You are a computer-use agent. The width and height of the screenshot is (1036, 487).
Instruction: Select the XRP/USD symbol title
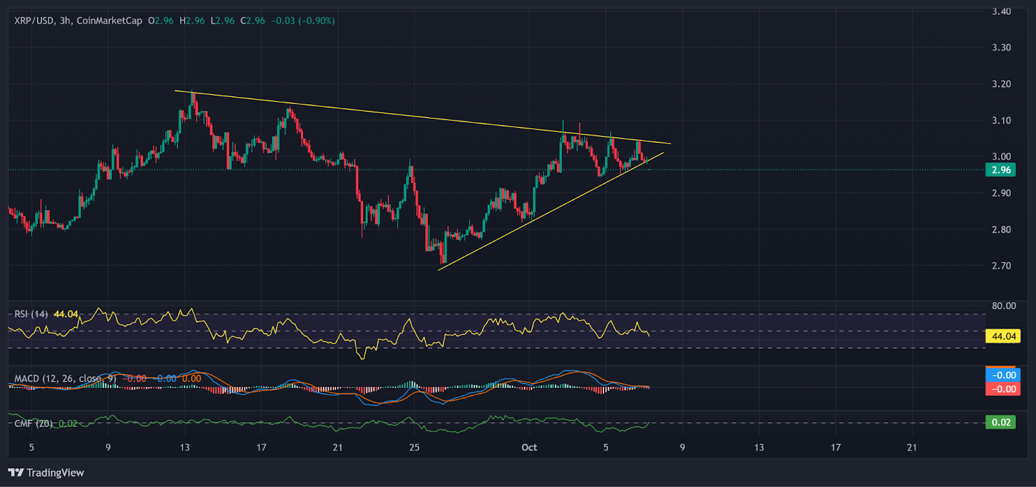pyautogui.click(x=34, y=21)
